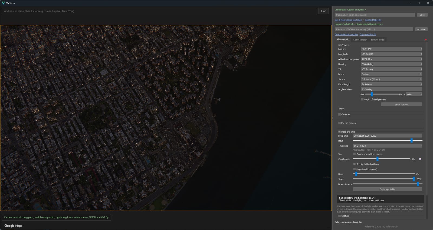Screen dimensions: 433x230
Task: Tick the Cameras checkbox
Action: pyautogui.click(x=339, y=114)
